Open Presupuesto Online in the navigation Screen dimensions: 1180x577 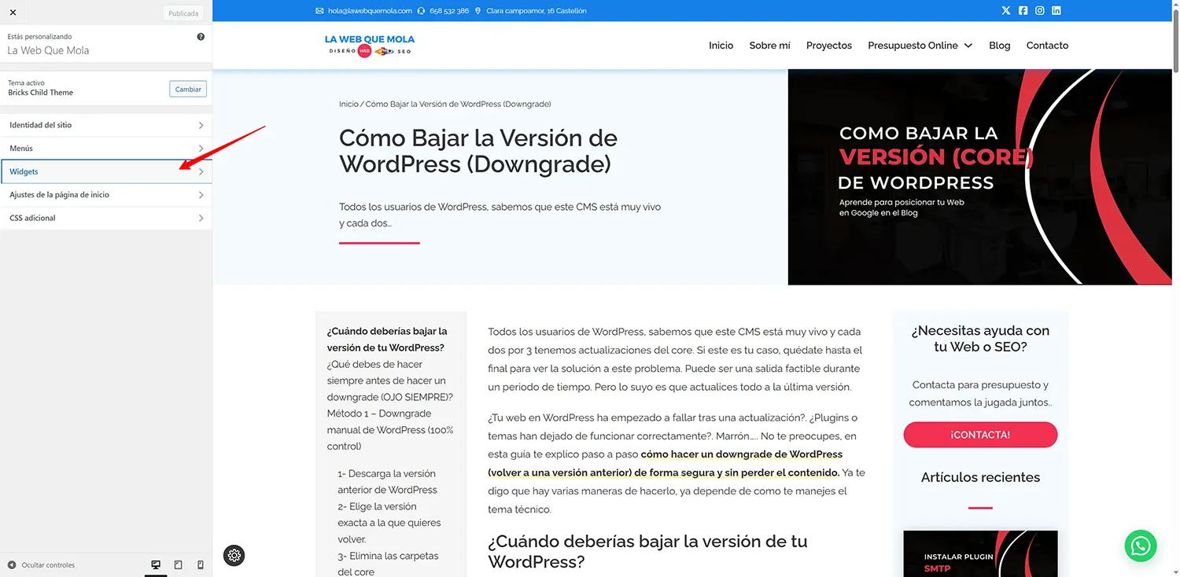point(913,46)
